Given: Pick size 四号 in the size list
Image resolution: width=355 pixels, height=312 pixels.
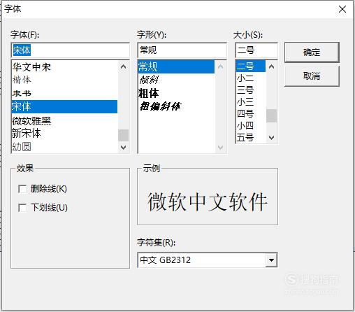Looking at the screenshot, I should (251, 114).
